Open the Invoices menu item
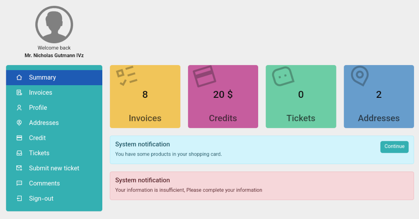Image resolution: width=419 pixels, height=219 pixels. coord(54,93)
